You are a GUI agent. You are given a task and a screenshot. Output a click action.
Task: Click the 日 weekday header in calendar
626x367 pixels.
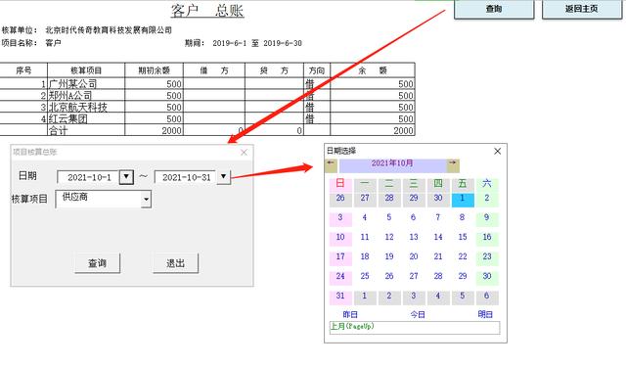pos(340,184)
